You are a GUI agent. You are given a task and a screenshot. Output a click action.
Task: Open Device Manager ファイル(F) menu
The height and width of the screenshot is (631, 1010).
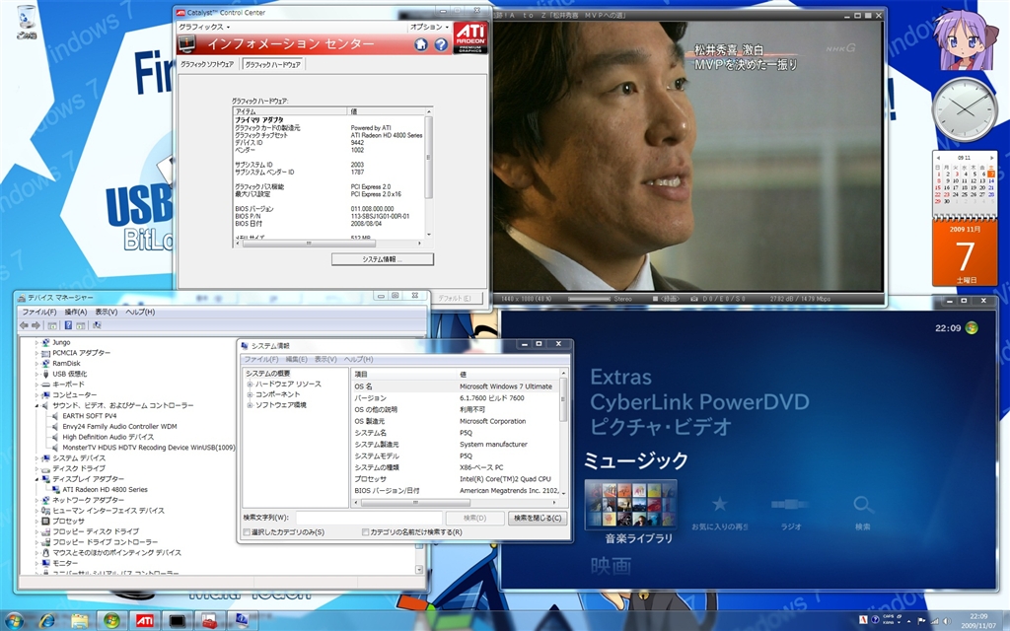coord(39,313)
